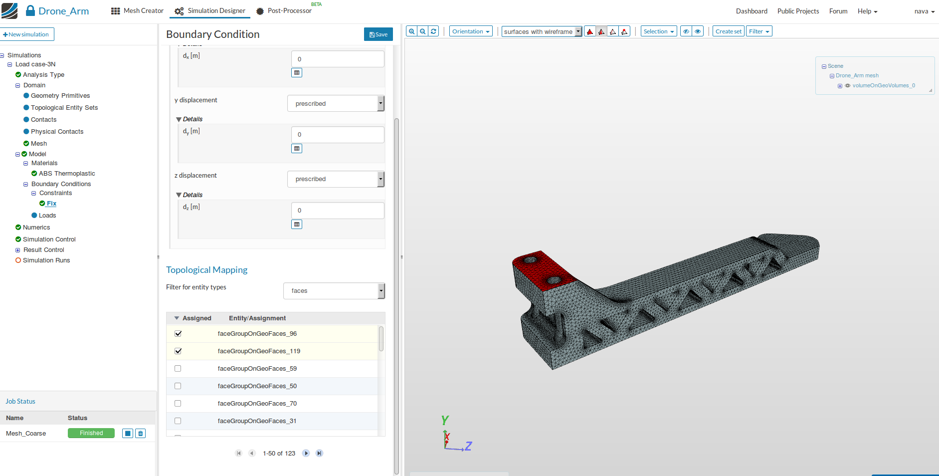Stop the Mesh_Coarse job with square icon
This screenshot has width=939, height=476.
point(128,434)
